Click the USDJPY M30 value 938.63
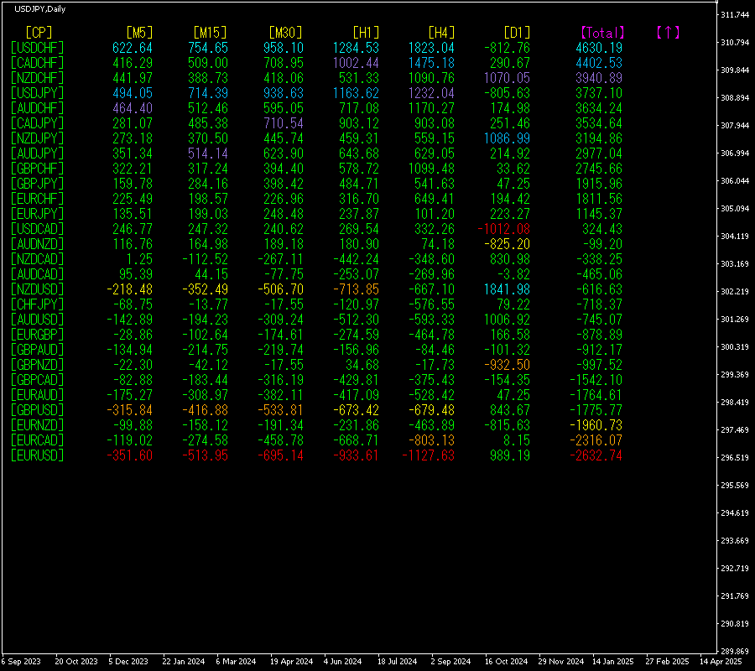Screen dimensions: 755x671 pyautogui.click(x=284, y=93)
